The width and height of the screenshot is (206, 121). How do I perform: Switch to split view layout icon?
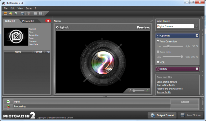click(x=40, y=13)
